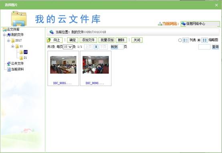Screen dimensions: 222x153
Task: Collapse the 2017 folder tree node
Action: (x=8, y=41)
